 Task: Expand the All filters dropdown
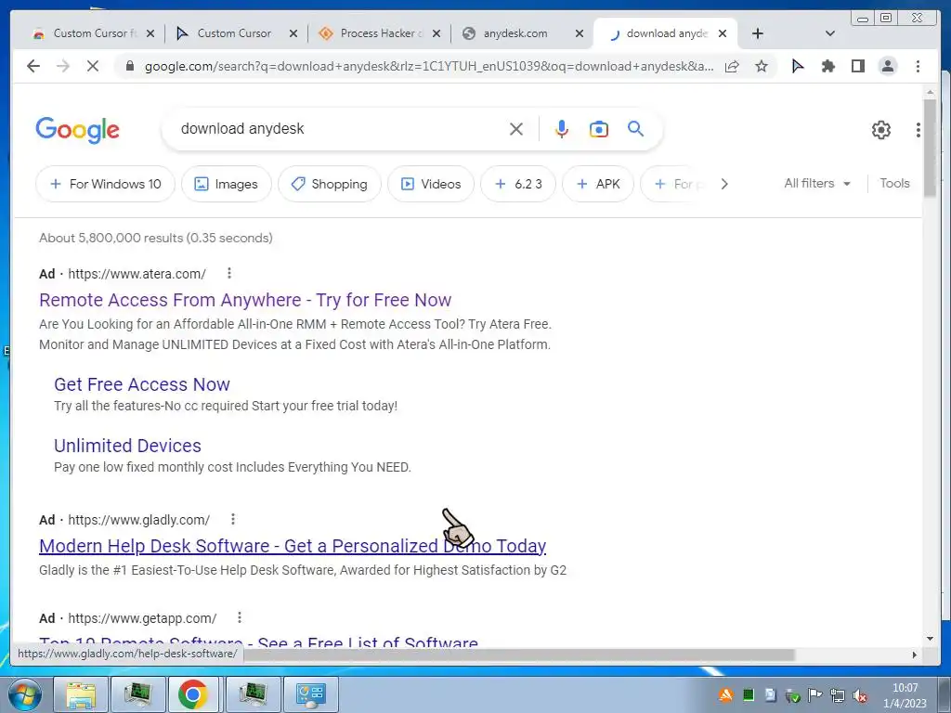tap(817, 183)
